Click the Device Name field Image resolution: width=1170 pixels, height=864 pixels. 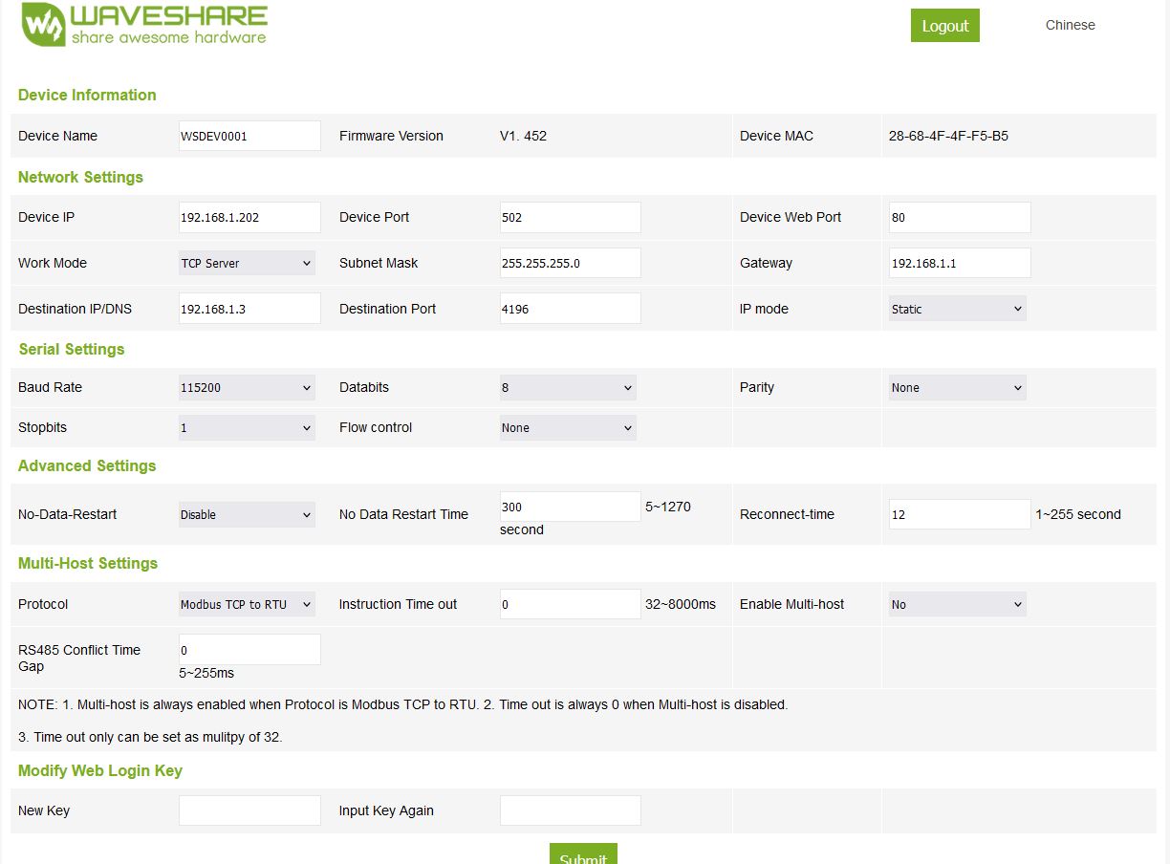pyautogui.click(x=249, y=136)
